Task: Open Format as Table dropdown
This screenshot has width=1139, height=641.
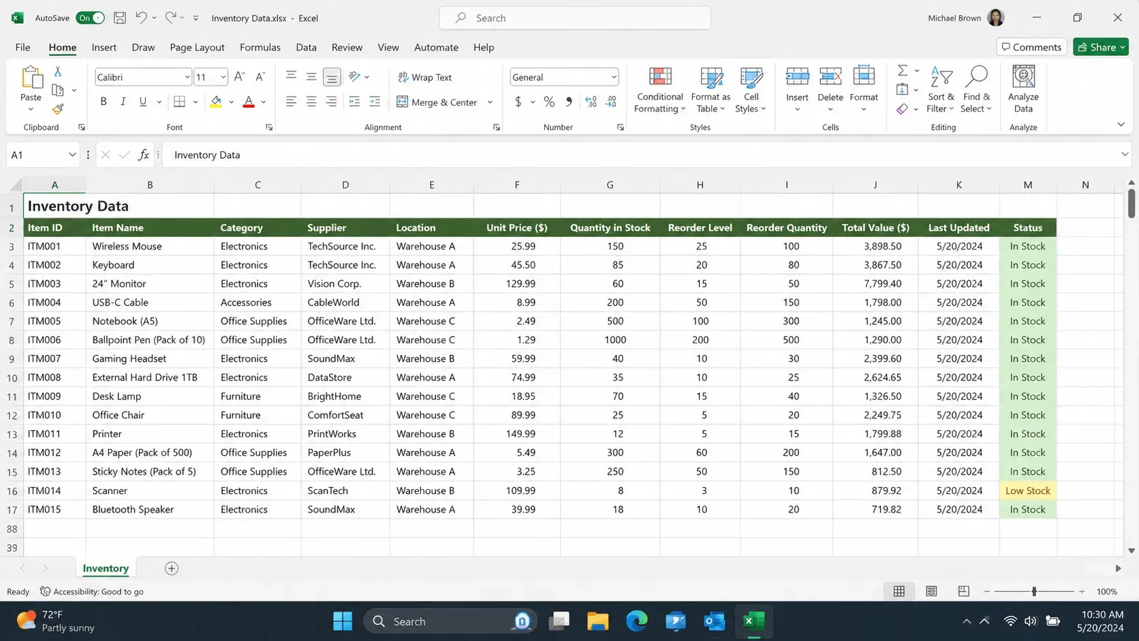Action: pos(711,89)
